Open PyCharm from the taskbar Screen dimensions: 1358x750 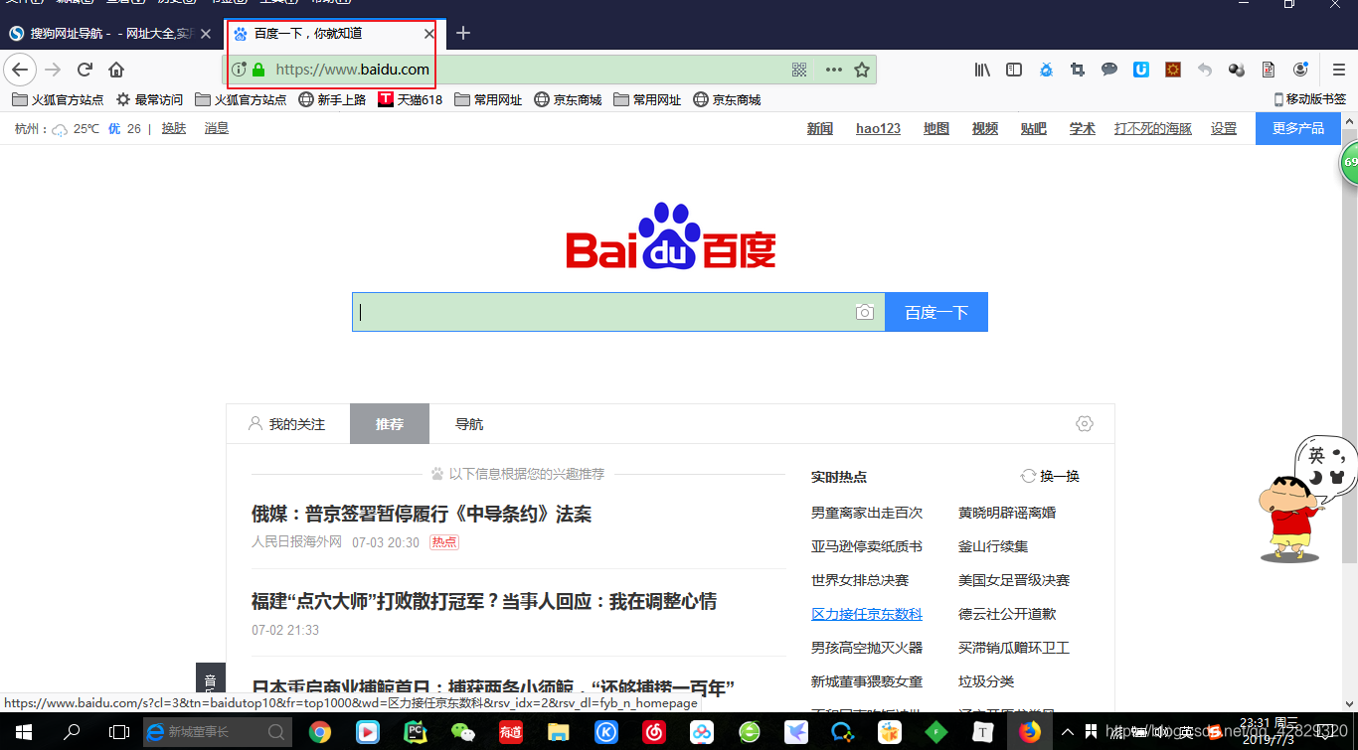click(415, 732)
